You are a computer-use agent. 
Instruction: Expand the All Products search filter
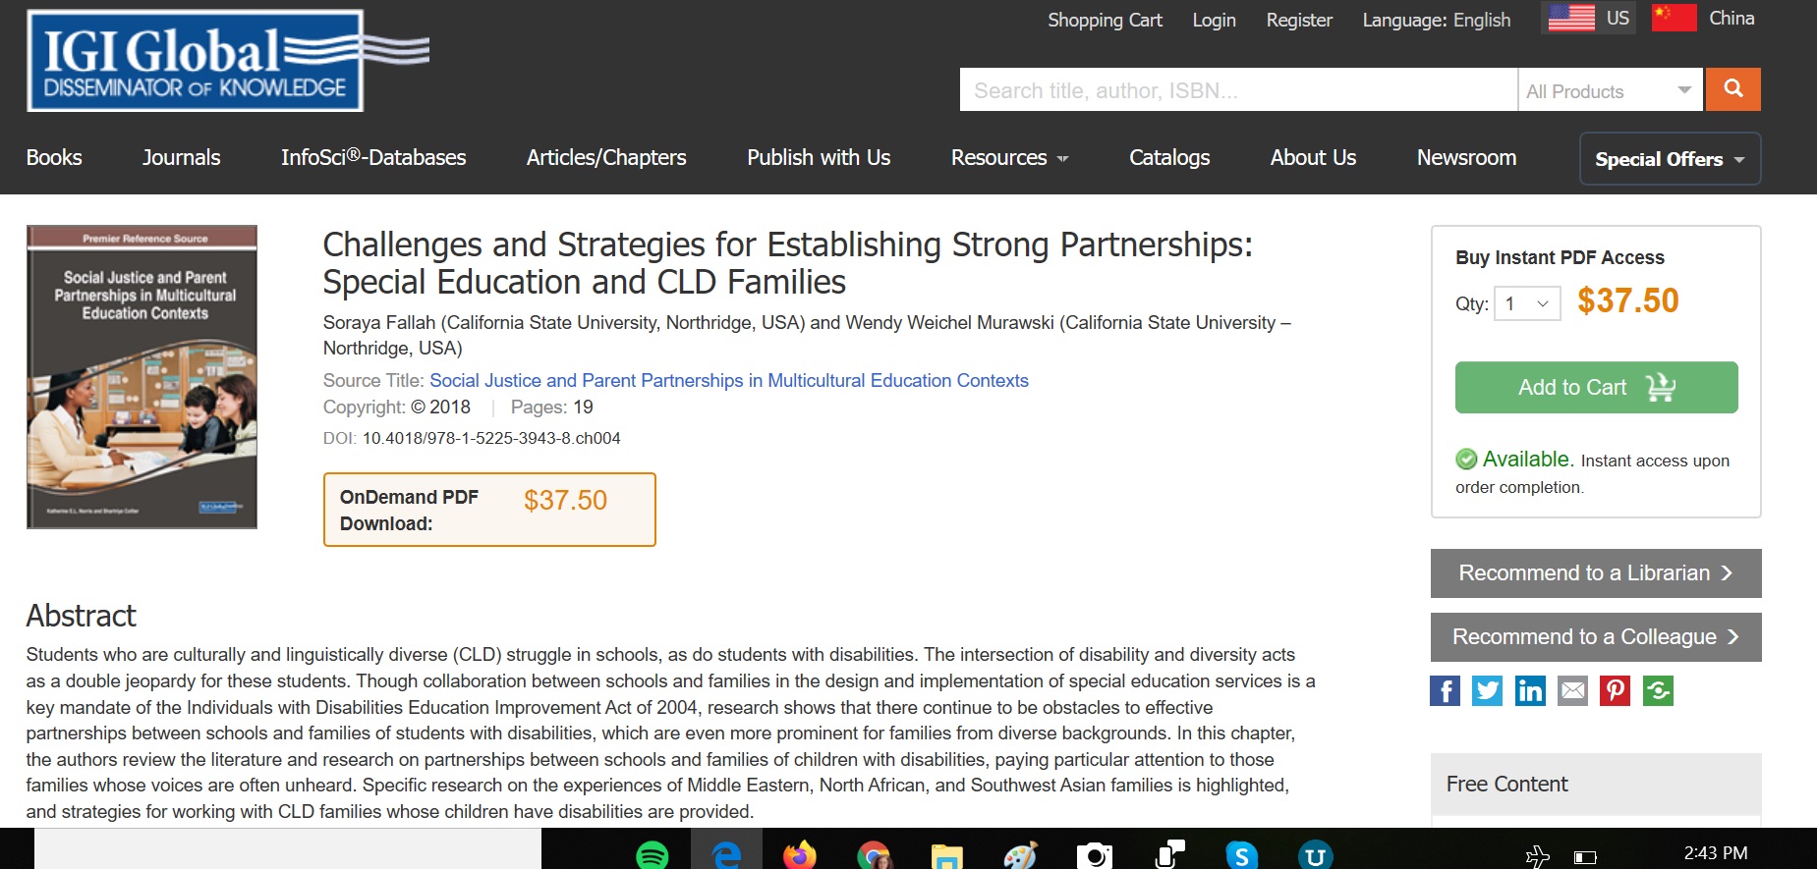coord(1610,91)
